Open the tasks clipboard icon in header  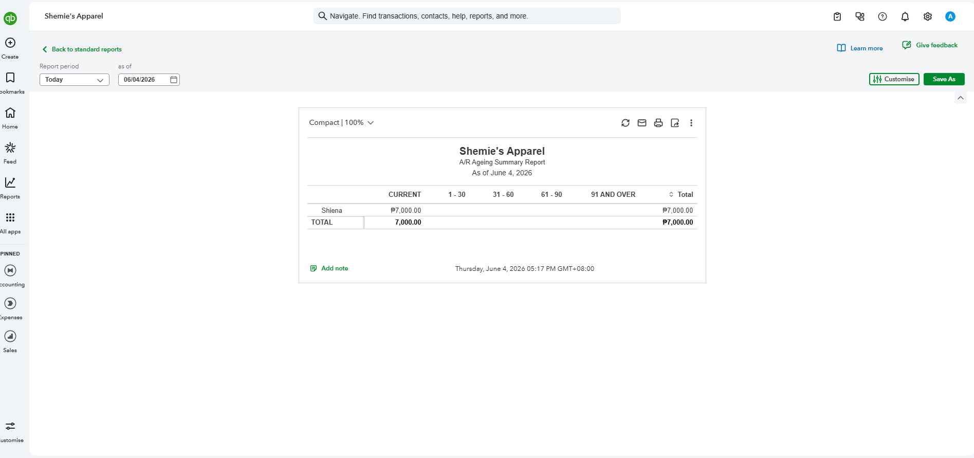[x=837, y=16]
